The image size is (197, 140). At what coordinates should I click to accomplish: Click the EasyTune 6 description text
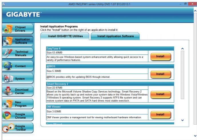(x=95, y=59)
